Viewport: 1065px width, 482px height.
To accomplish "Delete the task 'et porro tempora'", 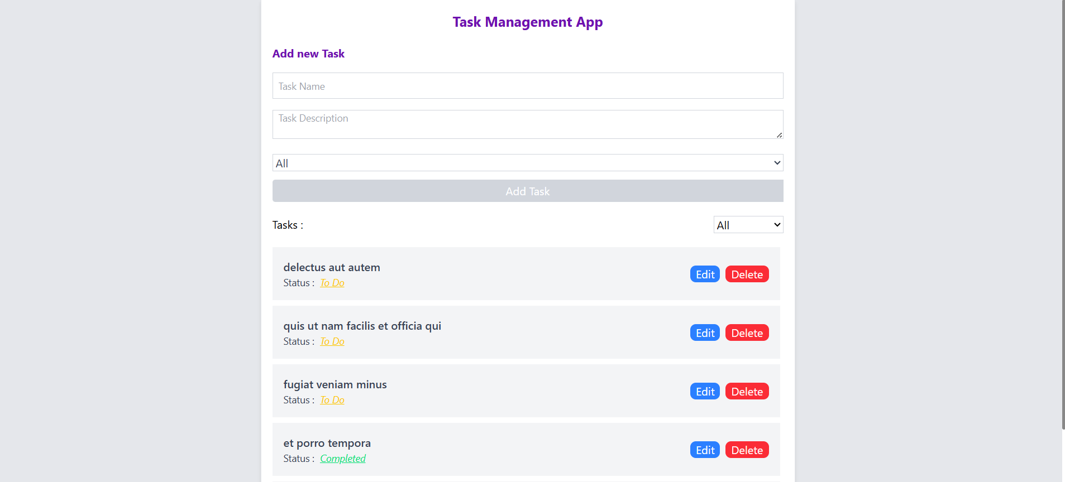I will (x=747, y=450).
